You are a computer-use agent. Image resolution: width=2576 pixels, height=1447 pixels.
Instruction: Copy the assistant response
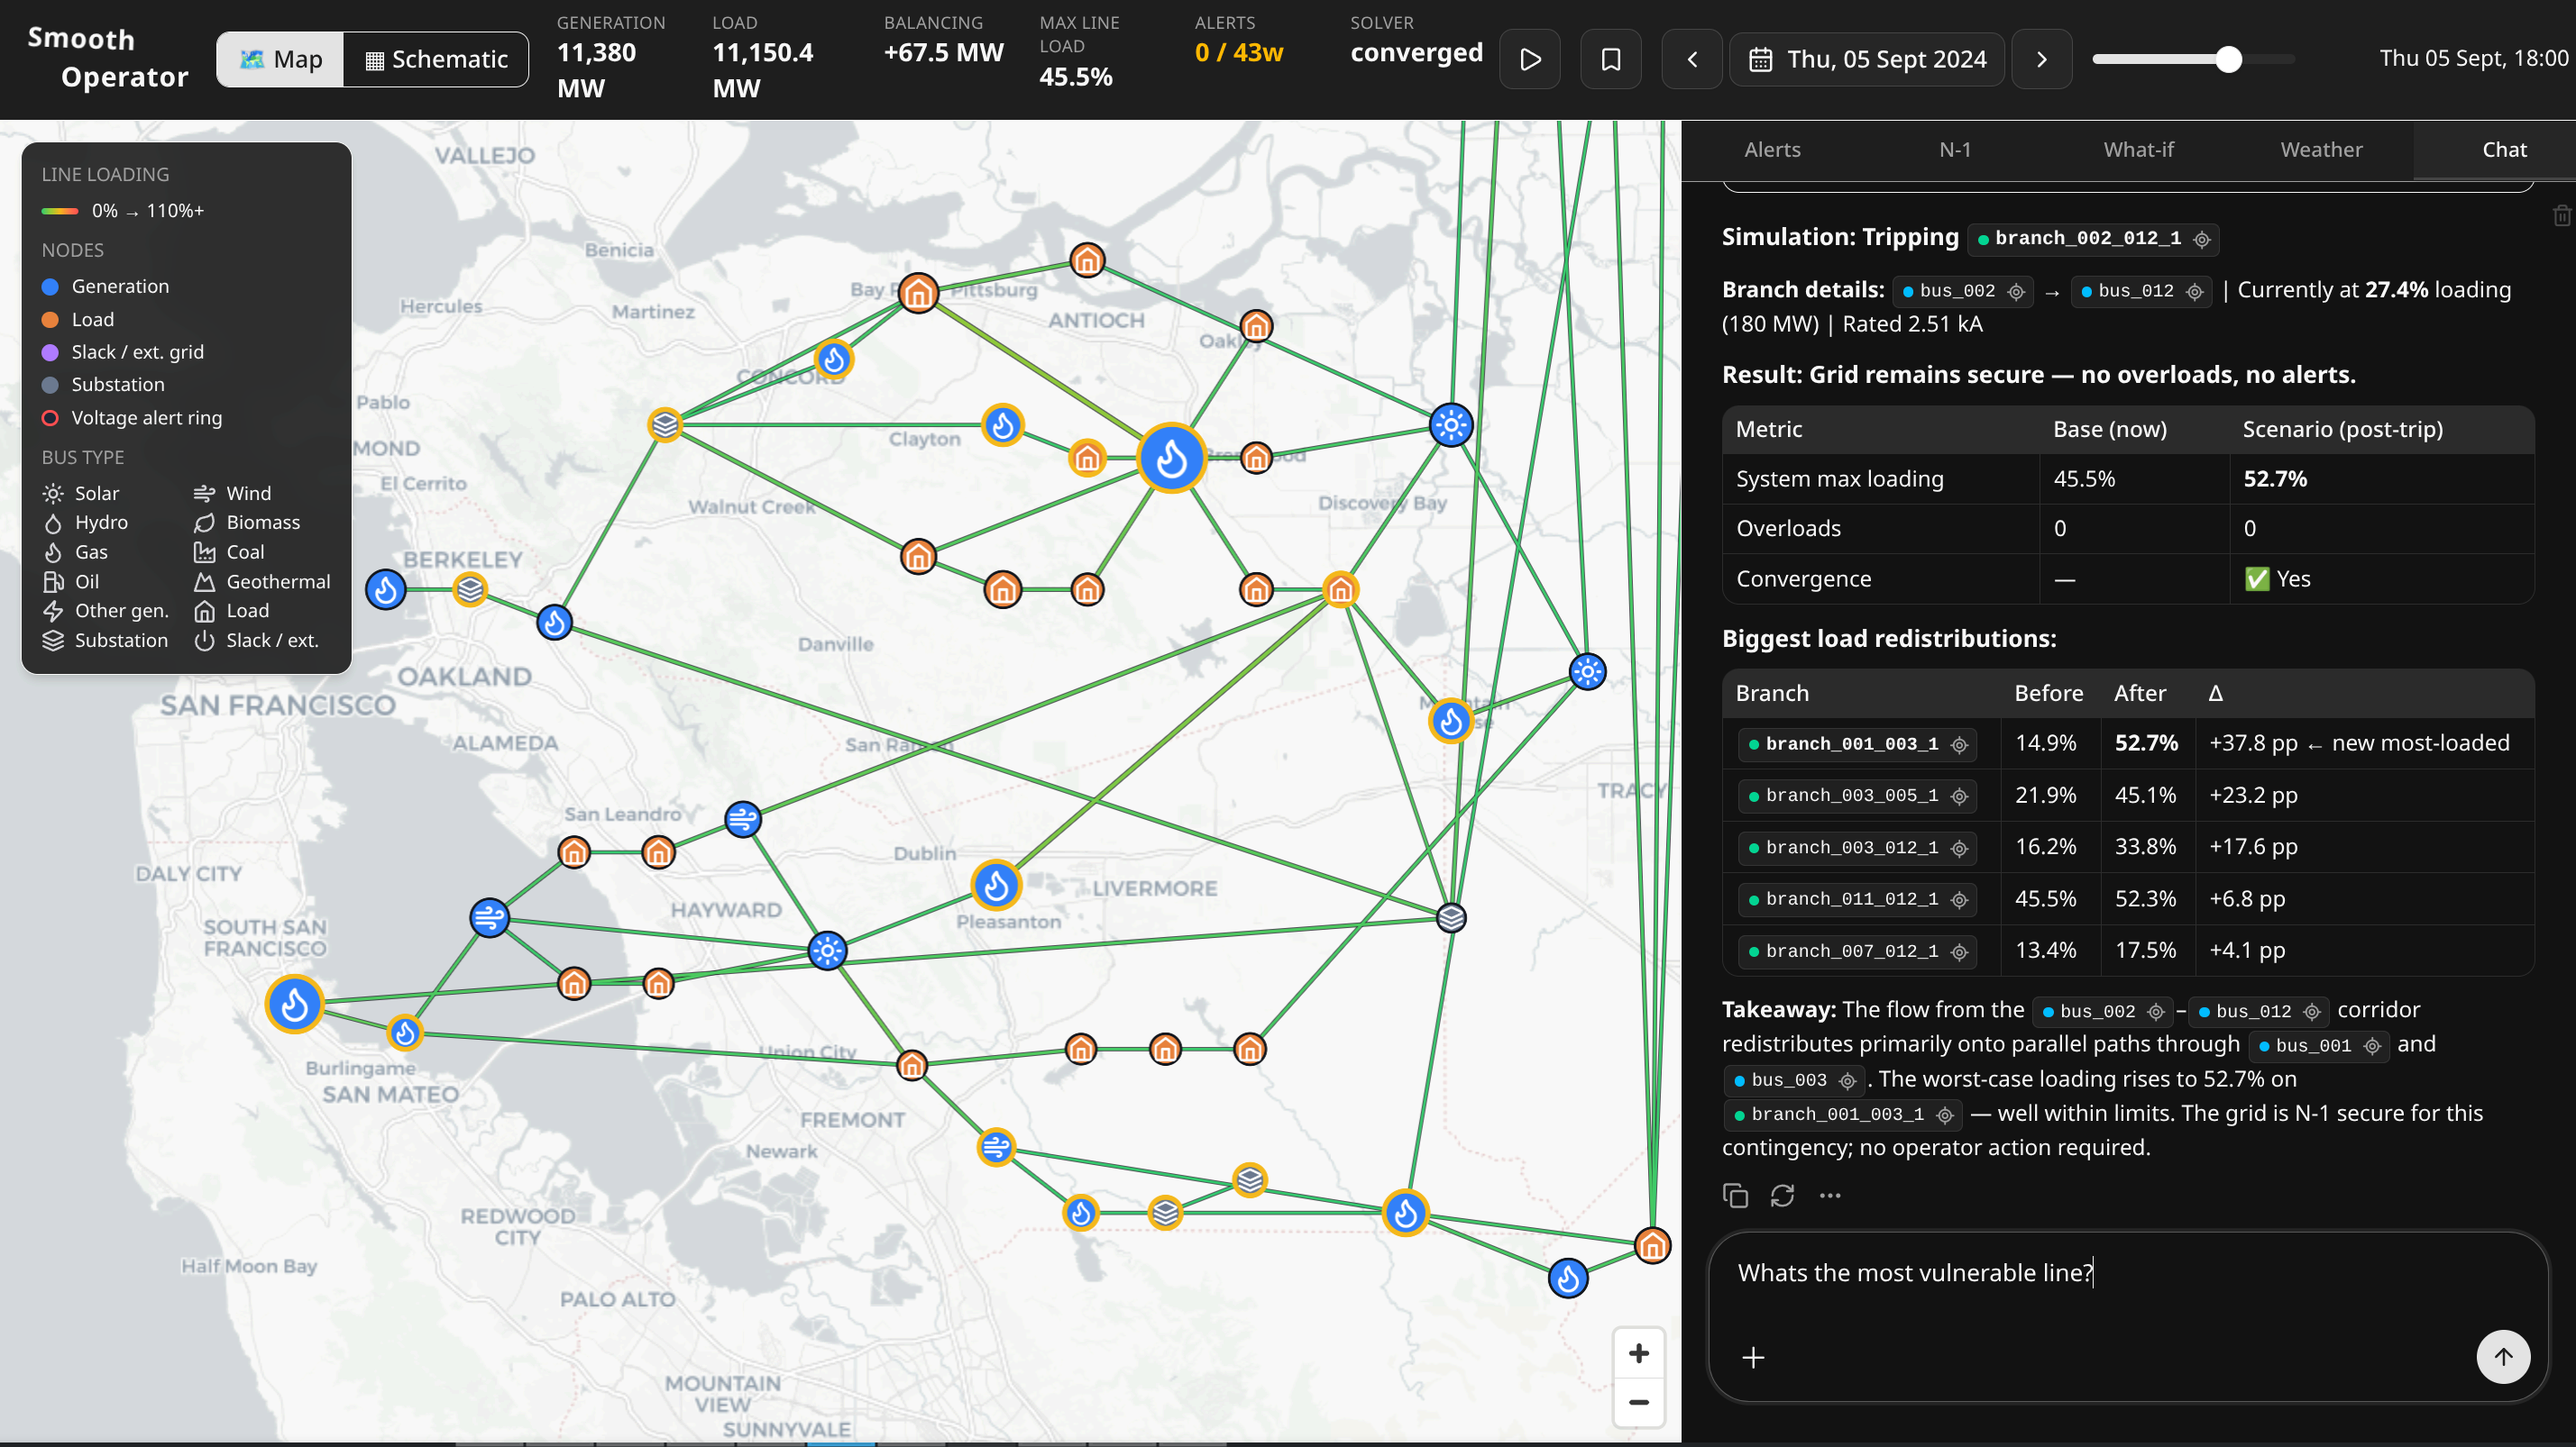(x=1735, y=1196)
